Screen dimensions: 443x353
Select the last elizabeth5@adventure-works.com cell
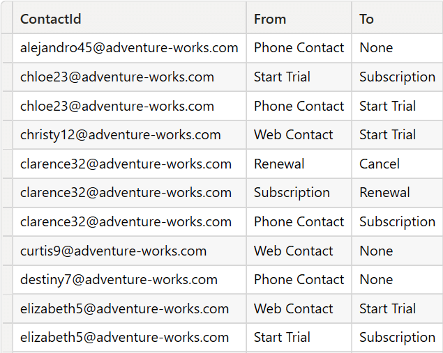[129, 337]
